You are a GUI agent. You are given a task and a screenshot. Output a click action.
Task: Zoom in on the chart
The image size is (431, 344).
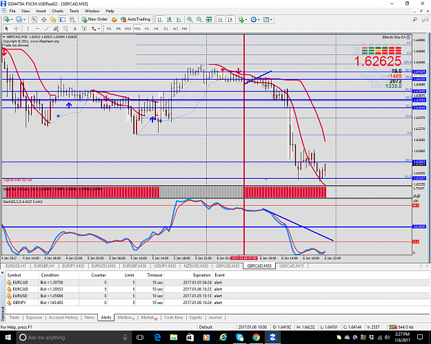pyautogui.click(x=190, y=19)
